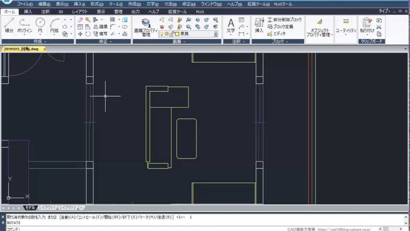The image size is (410, 231).
Task: Select the 線分 (Line) tool
Action: pos(9,25)
